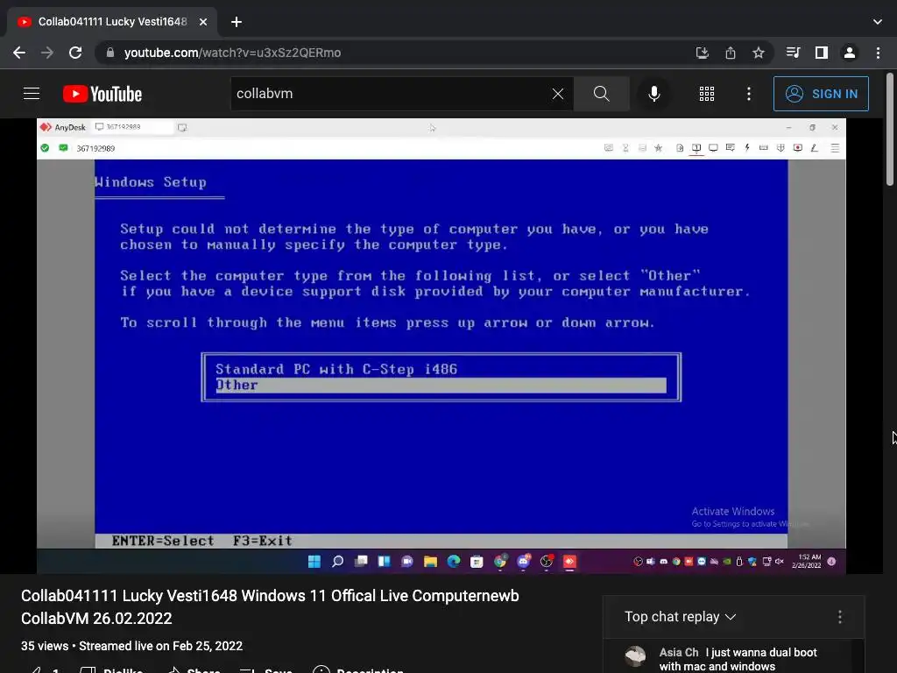Open the YouTube guide hamburger menu
The width and height of the screenshot is (897, 673).
coord(32,93)
